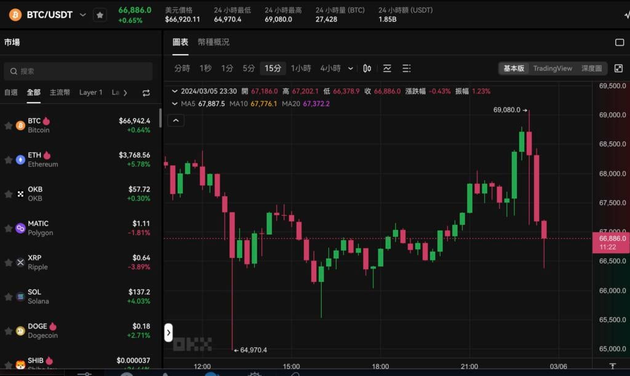Switch to the 圖表 tab
The width and height of the screenshot is (630, 376).
click(180, 42)
